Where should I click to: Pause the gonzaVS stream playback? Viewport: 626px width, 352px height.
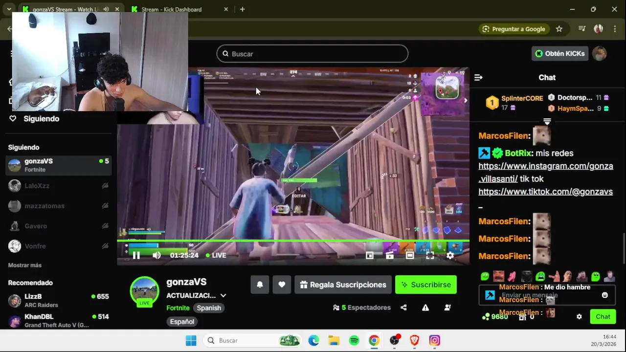click(x=136, y=255)
